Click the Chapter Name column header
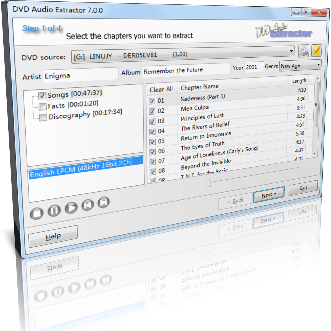Viewport: 331px width, 331px height. (199, 87)
